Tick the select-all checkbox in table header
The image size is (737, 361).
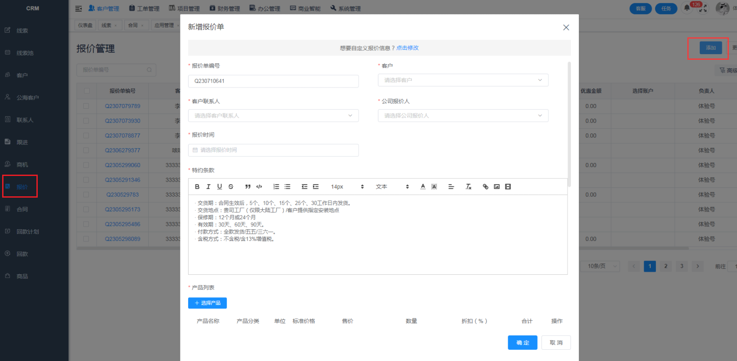click(87, 91)
